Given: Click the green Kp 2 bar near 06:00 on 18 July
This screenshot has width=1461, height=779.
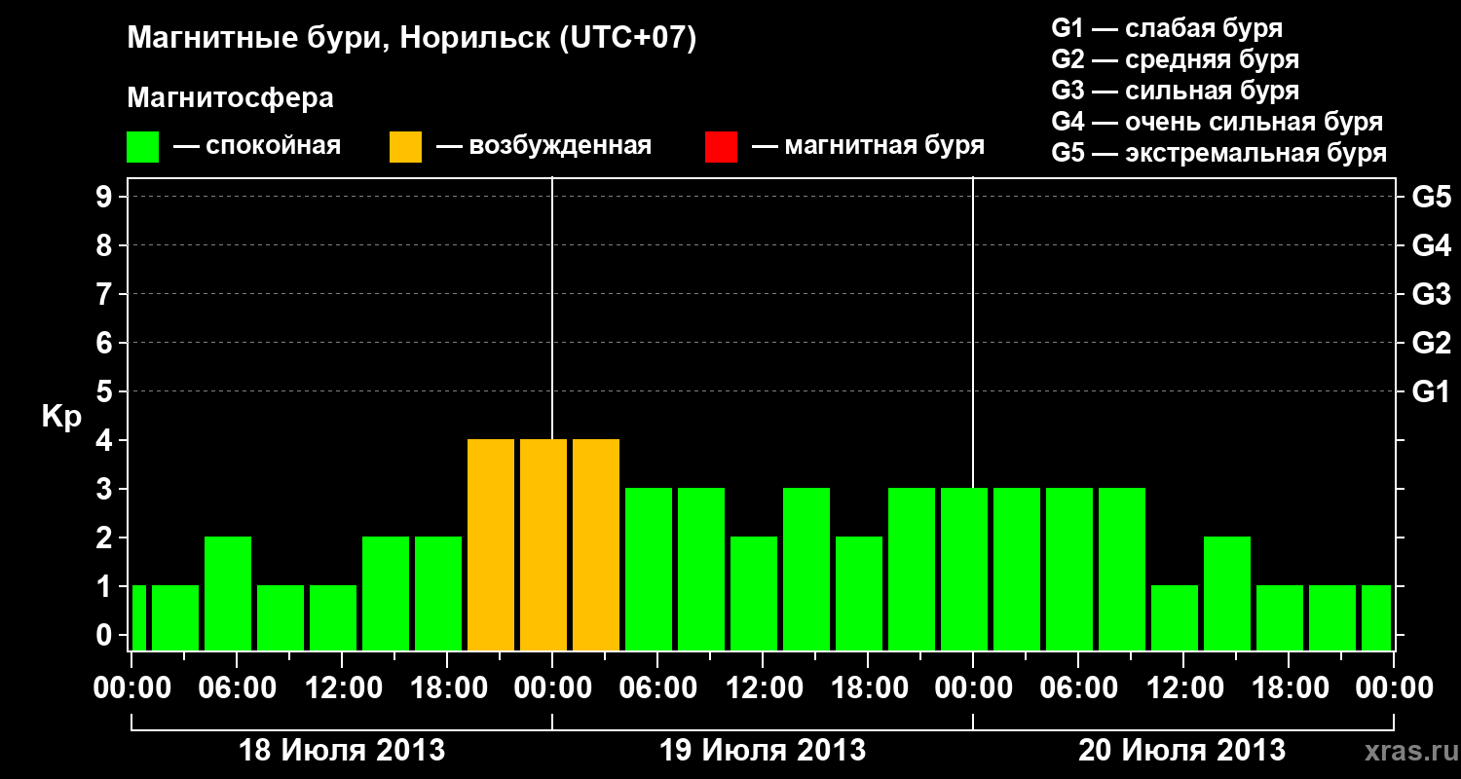Looking at the screenshot, I should tap(228, 593).
